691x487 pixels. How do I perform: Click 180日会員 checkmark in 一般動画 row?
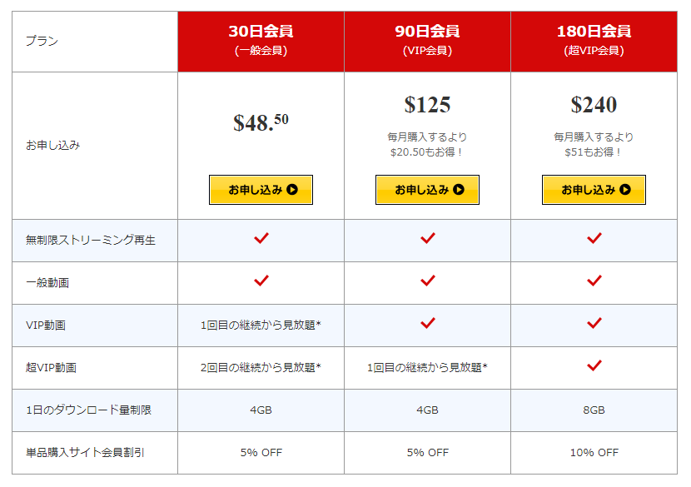(594, 281)
